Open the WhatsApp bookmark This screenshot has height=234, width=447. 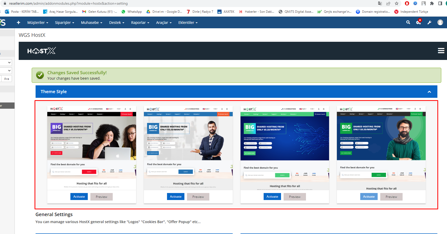click(x=132, y=12)
